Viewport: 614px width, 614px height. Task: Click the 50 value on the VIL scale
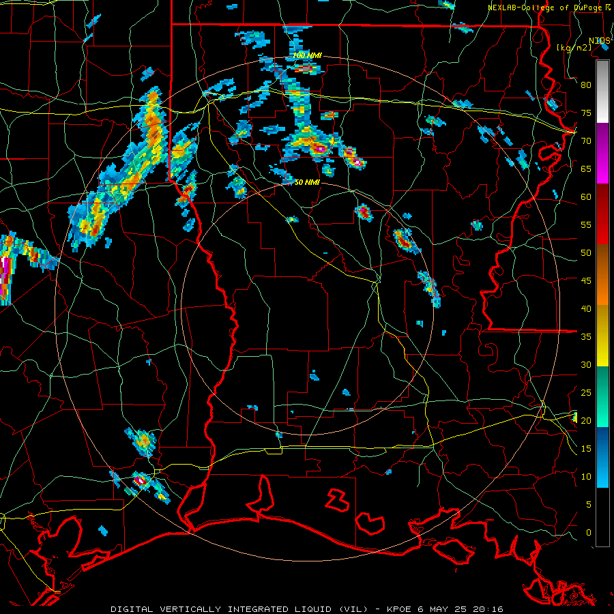click(586, 253)
